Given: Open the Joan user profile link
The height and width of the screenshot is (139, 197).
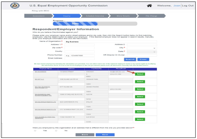Looking at the screenshot, I should [x=177, y=6].
